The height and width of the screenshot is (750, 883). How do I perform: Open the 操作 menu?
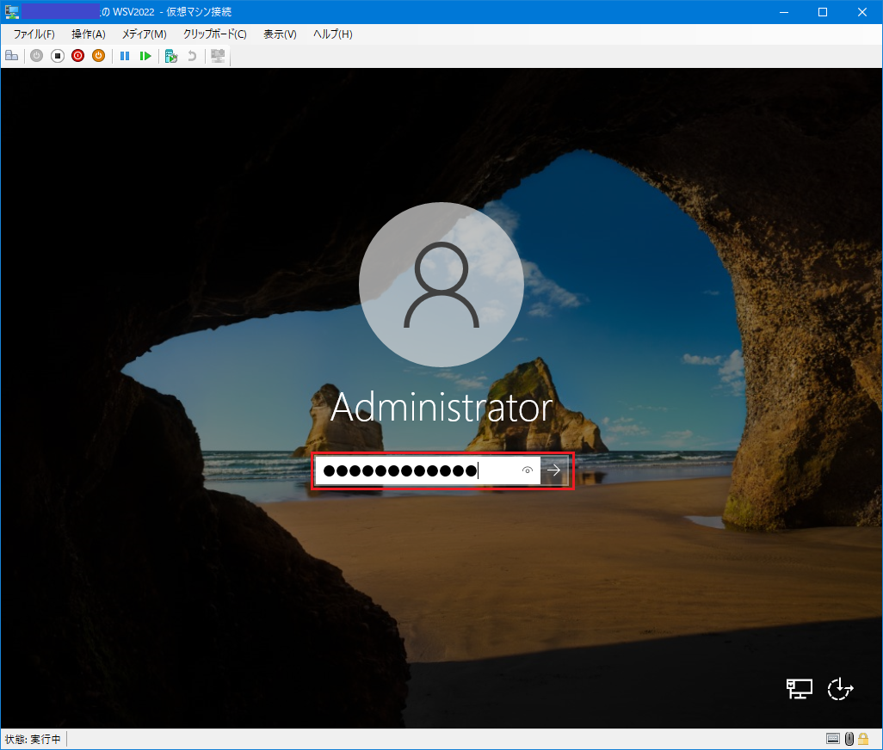[88, 34]
